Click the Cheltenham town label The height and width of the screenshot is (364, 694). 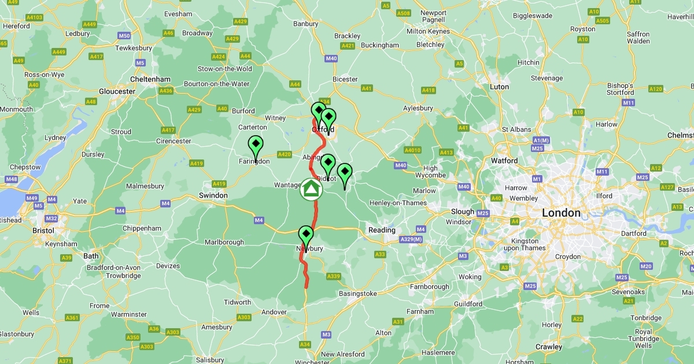pyautogui.click(x=151, y=79)
